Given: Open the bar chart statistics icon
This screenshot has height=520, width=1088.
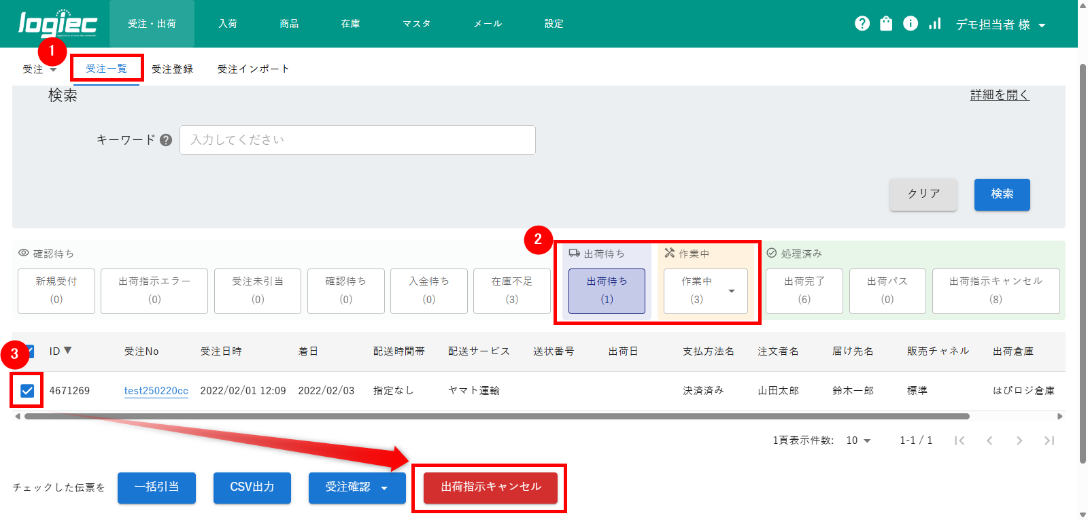Looking at the screenshot, I should (935, 24).
